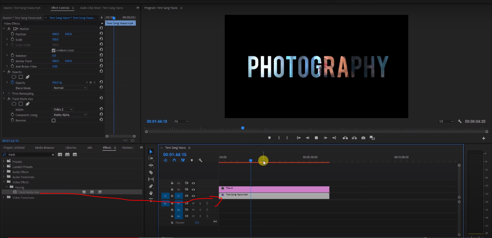492x238 pixels.
Task: Expand the Scale property
Action: point(7,39)
